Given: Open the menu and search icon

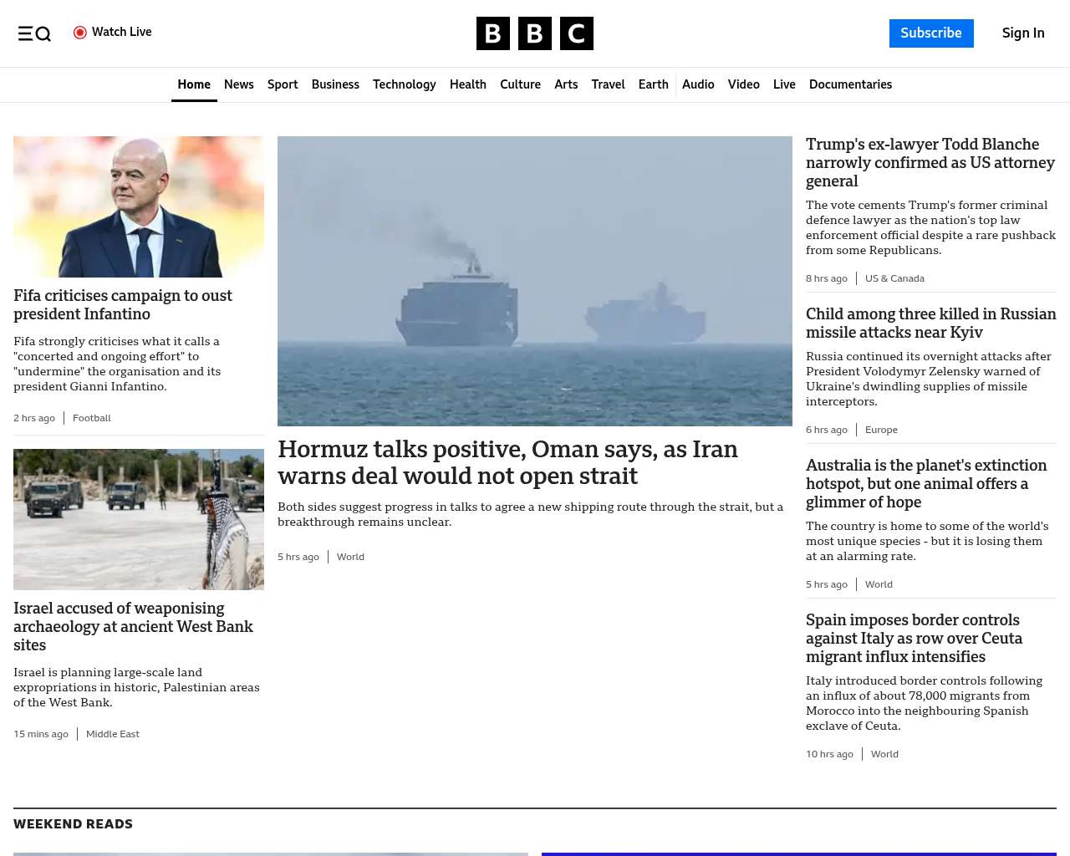Looking at the screenshot, I should 34,33.
